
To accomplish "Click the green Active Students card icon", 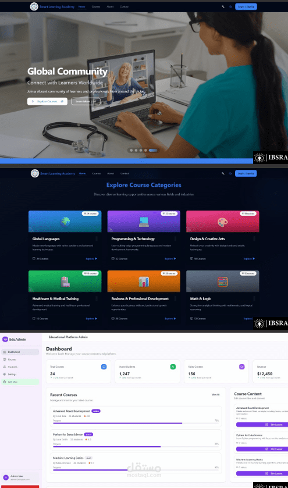I will tap(173, 367).
